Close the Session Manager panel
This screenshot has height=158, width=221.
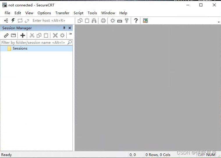pos(70,28)
